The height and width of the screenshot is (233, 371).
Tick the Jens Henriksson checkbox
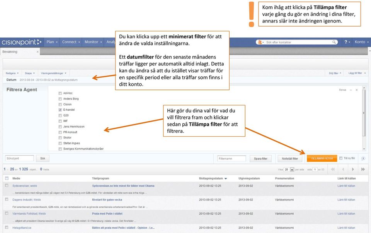[x=60, y=127]
